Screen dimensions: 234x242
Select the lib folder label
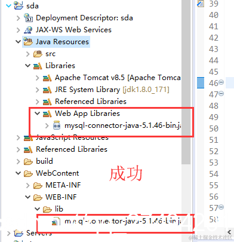(59, 209)
